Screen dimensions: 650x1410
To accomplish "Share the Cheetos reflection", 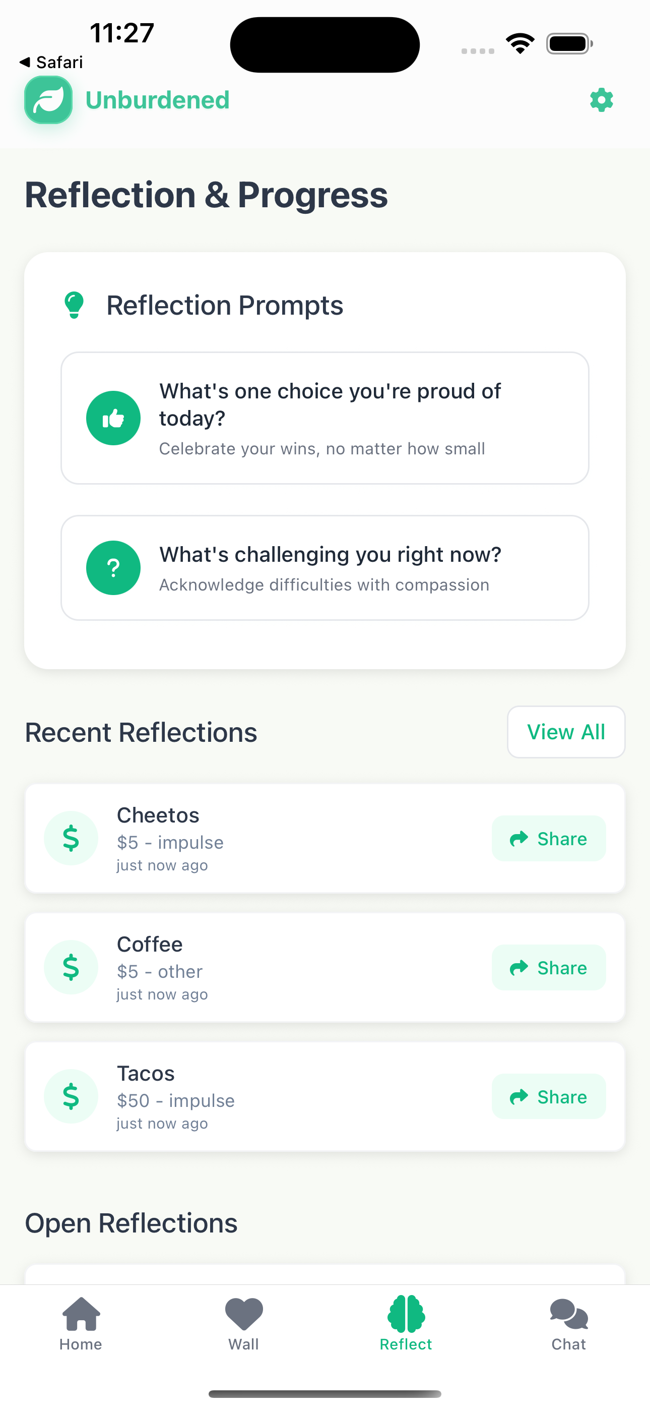I will click(x=549, y=839).
